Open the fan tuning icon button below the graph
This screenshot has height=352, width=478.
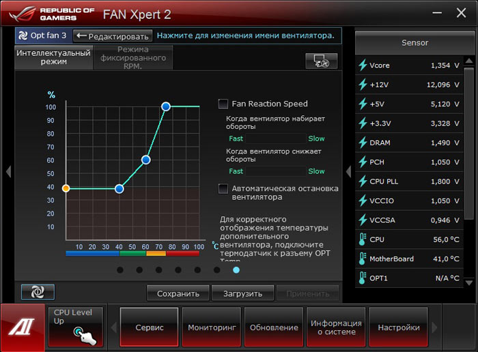click(38, 293)
